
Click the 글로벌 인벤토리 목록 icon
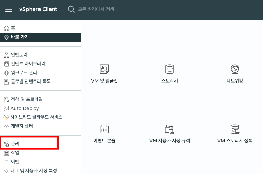(x=7, y=82)
